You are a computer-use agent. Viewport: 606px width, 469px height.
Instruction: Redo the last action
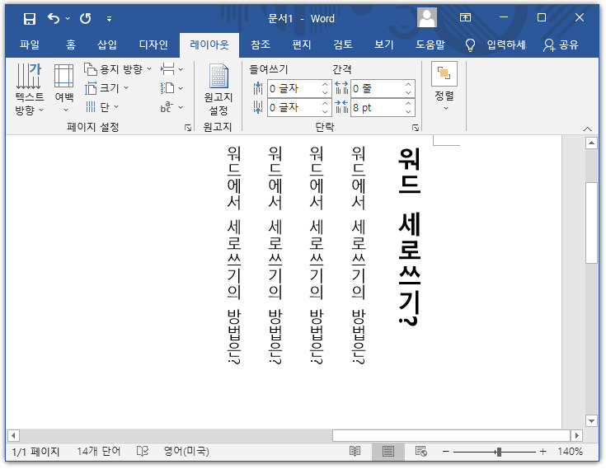pyautogui.click(x=86, y=18)
